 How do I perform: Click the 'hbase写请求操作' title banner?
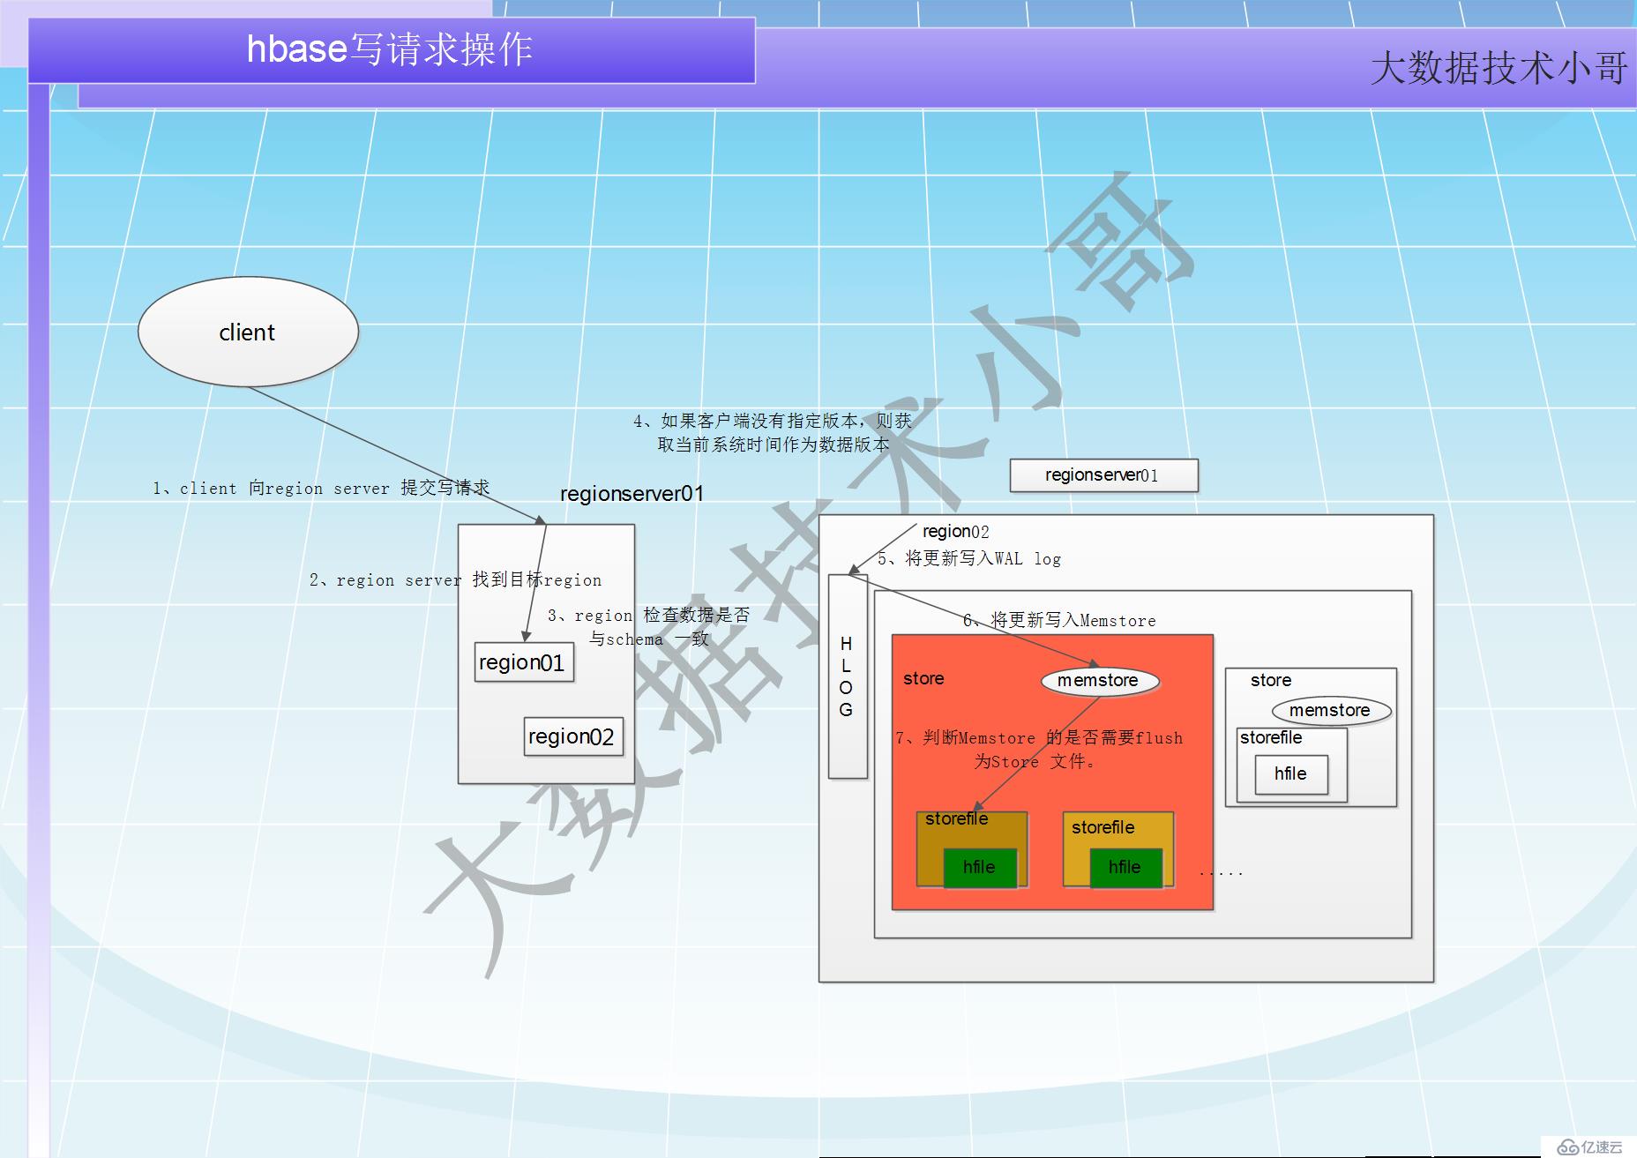[391, 50]
